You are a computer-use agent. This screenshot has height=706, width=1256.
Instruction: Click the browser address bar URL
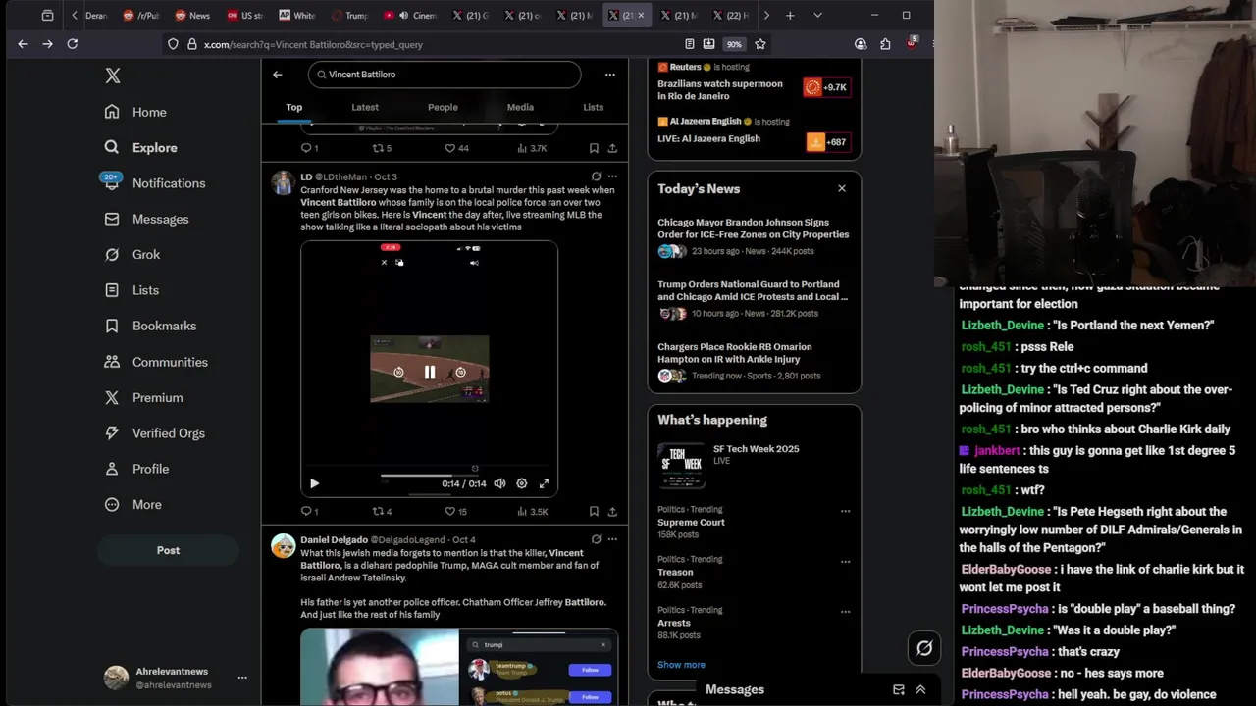click(x=313, y=44)
